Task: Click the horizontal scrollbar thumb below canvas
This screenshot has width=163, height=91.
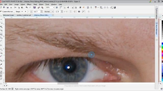Action: [x=68, y=83]
